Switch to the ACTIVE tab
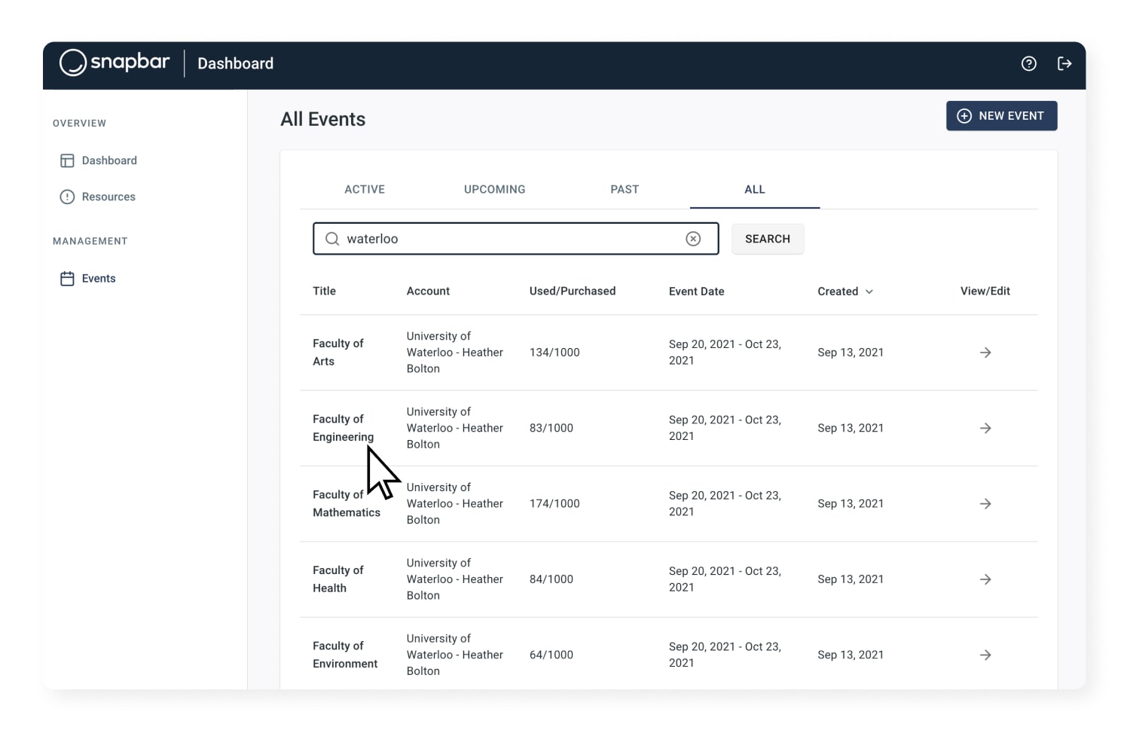 pos(365,189)
